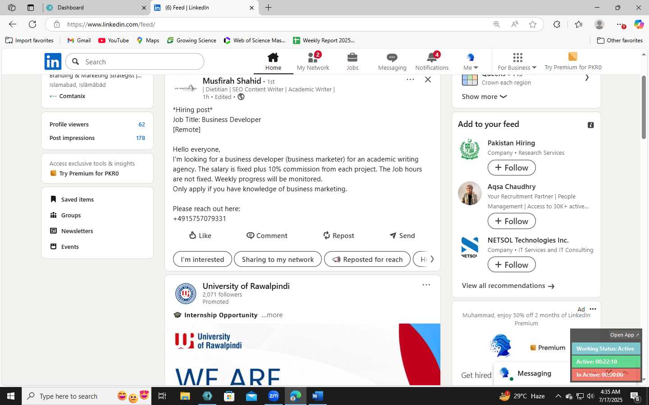Viewport: 649px width, 405px height.
Task: Expand Internship Opportunity ...more text
Action: coord(272,315)
